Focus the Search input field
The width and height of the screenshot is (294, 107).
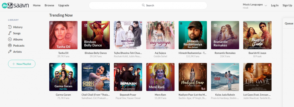[148, 5]
